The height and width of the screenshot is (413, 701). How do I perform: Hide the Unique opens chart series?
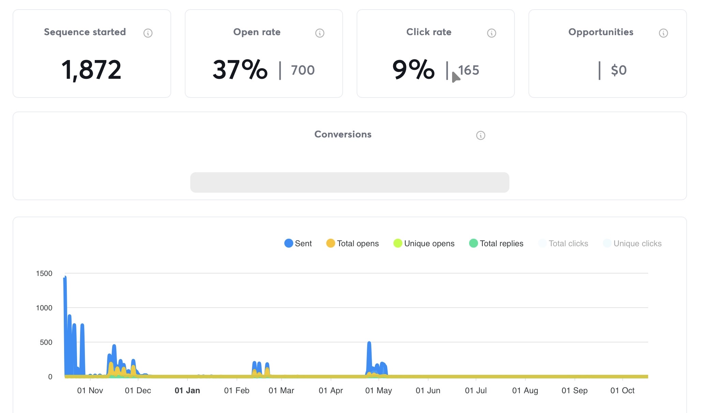click(429, 244)
